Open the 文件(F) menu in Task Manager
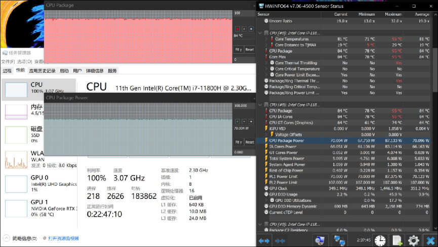 click(8, 62)
